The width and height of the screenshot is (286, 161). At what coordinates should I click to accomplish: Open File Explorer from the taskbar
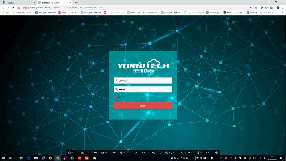point(36,158)
